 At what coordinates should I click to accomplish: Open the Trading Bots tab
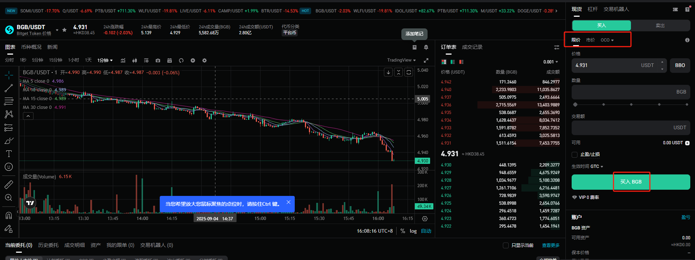click(x=616, y=9)
